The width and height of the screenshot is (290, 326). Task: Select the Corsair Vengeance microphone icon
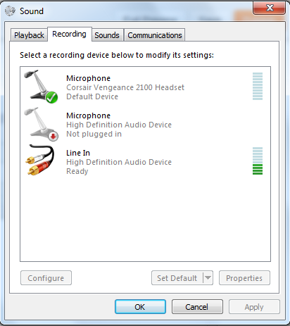[x=42, y=87]
